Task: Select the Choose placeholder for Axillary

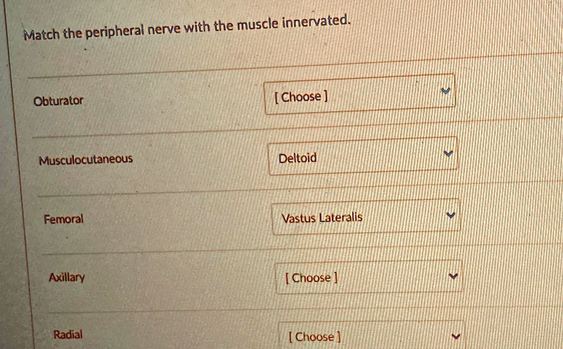Action: pyautogui.click(x=311, y=278)
